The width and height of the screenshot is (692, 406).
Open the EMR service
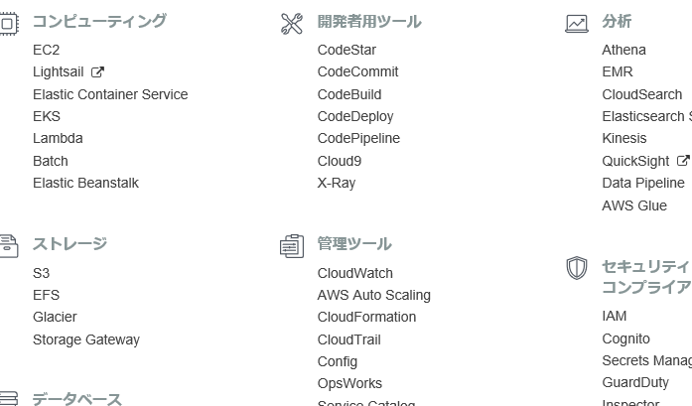(x=618, y=71)
